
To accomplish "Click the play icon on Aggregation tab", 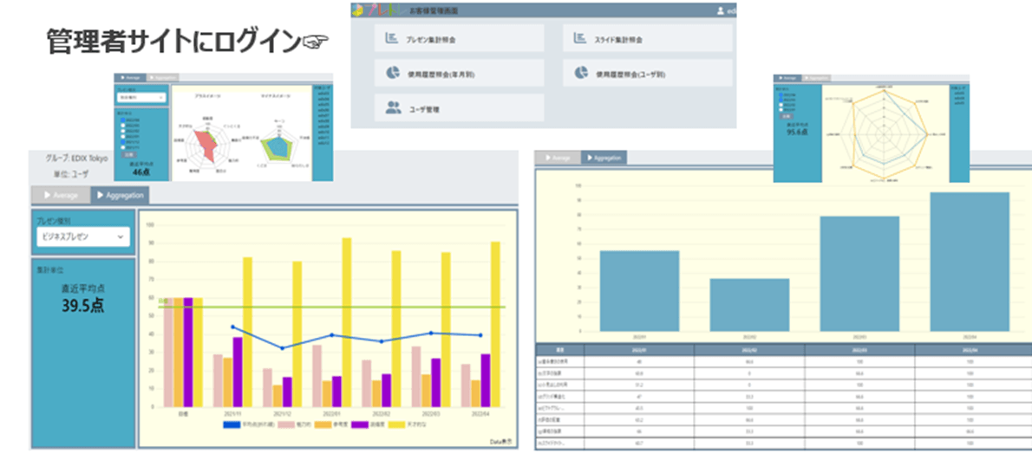I will pyautogui.click(x=99, y=196).
